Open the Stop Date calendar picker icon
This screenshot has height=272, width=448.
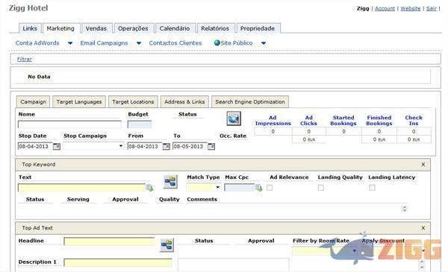click(57, 147)
